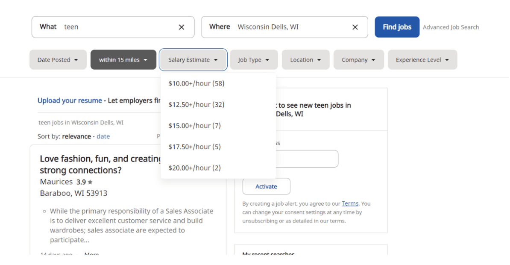Image resolution: width=510 pixels, height=265 pixels.
Task: Sort results by date
Action: 103,136
